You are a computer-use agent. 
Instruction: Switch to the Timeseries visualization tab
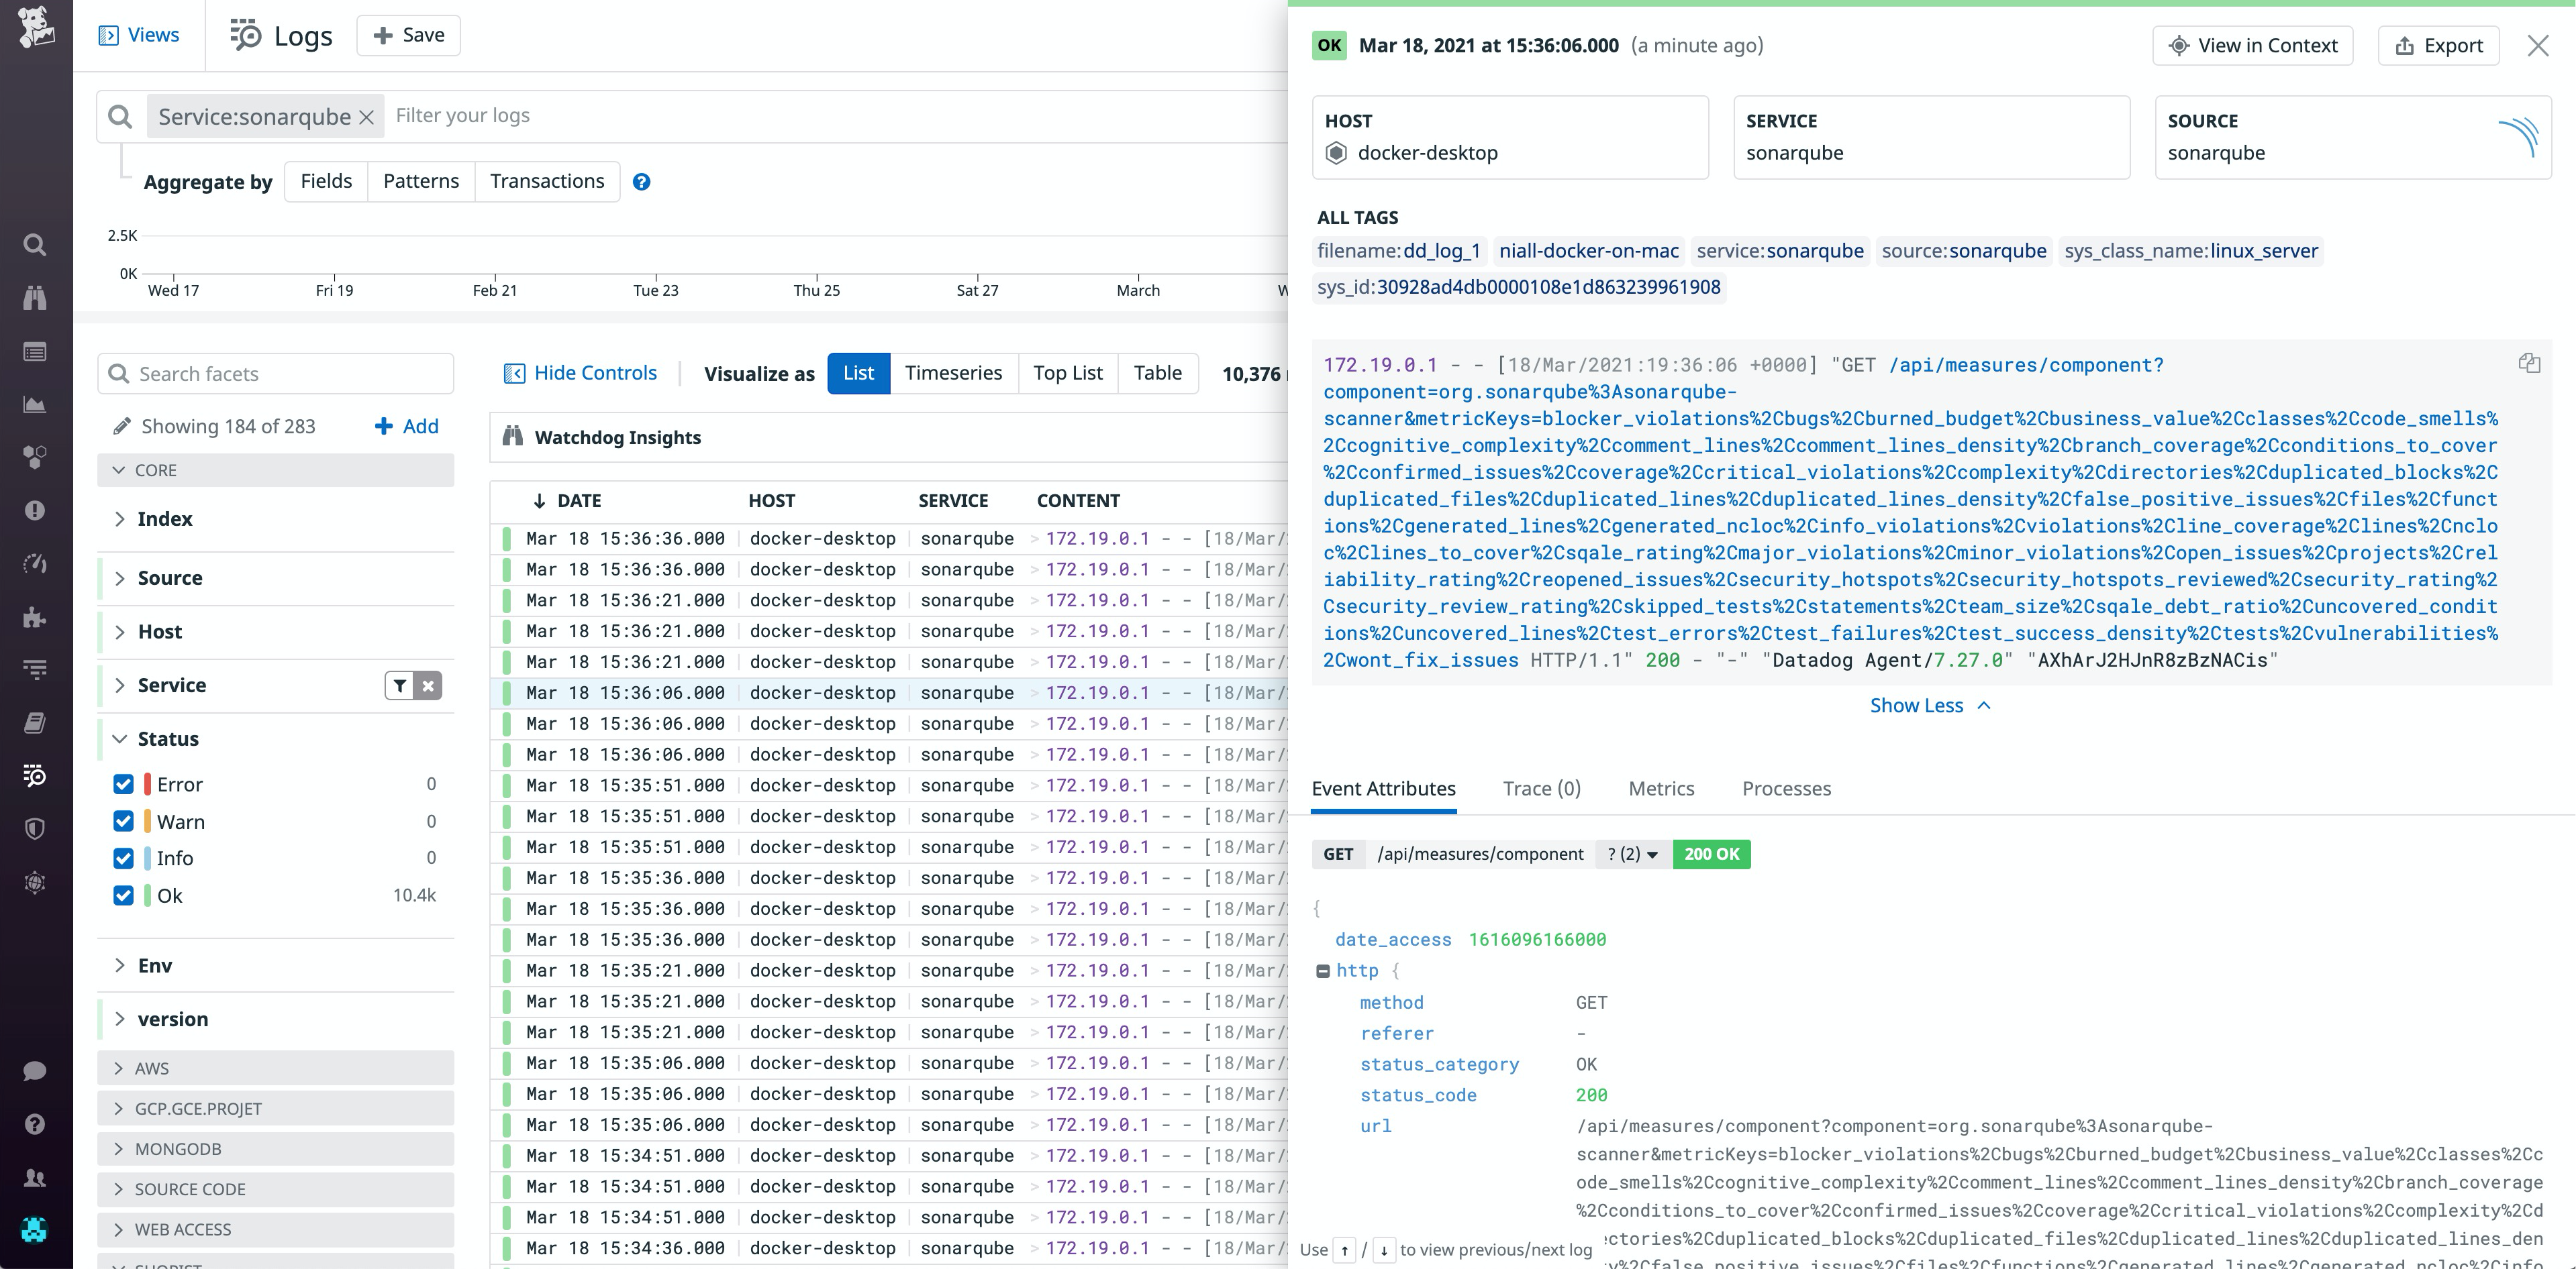coord(953,373)
